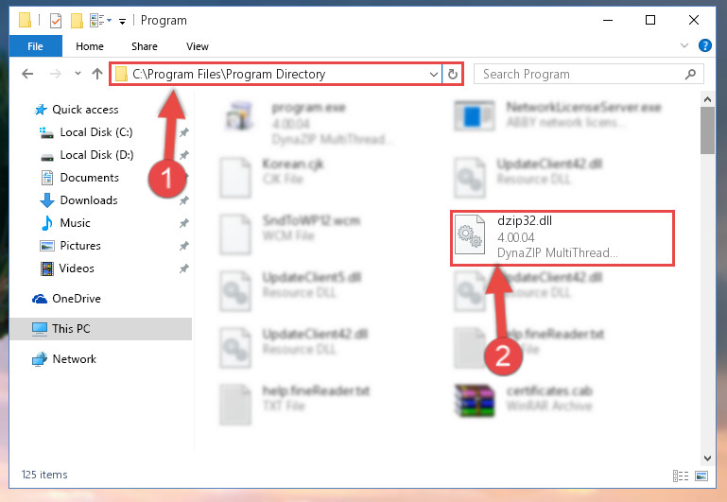Switch to the View tab
Screen dimensions: 727x502
tap(197, 46)
